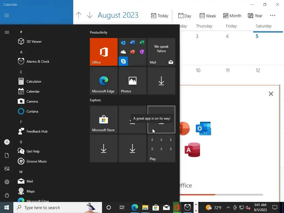Image resolution: width=284 pixels, height=213 pixels.
Task: Click the taskbar search box
Action: coord(58,207)
